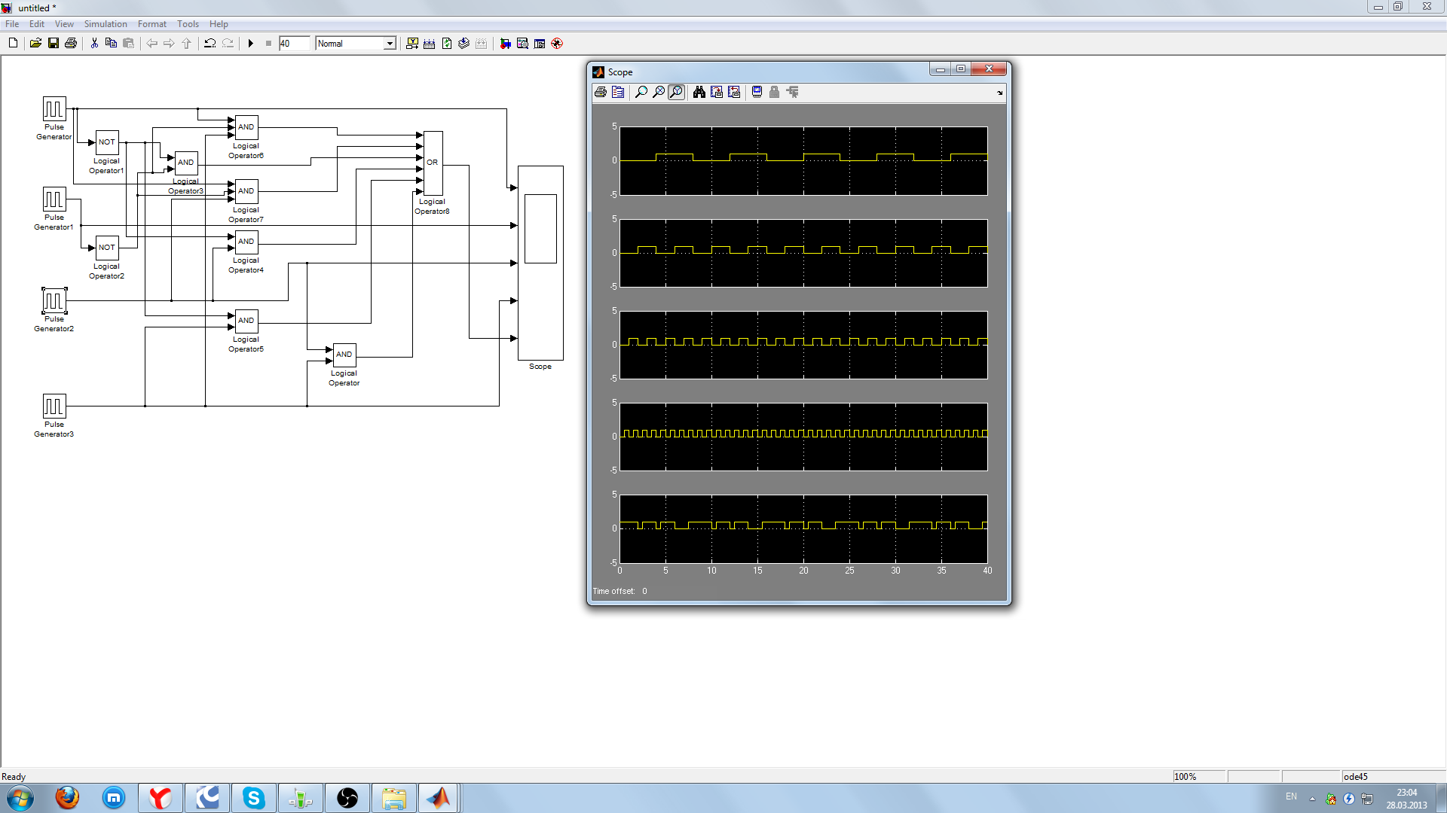
Task: Click the EN language indicator
Action: 1291,796
